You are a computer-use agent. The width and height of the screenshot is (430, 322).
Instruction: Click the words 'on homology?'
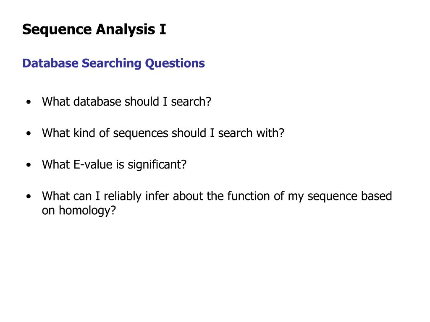(79, 210)
